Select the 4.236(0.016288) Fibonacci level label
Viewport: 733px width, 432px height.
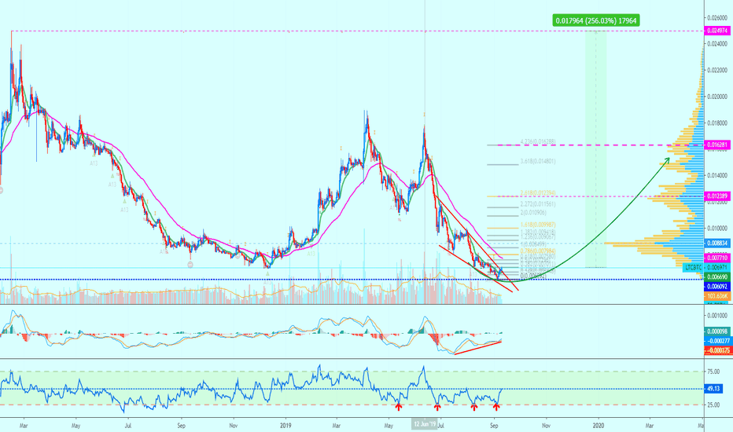coord(538,141)
